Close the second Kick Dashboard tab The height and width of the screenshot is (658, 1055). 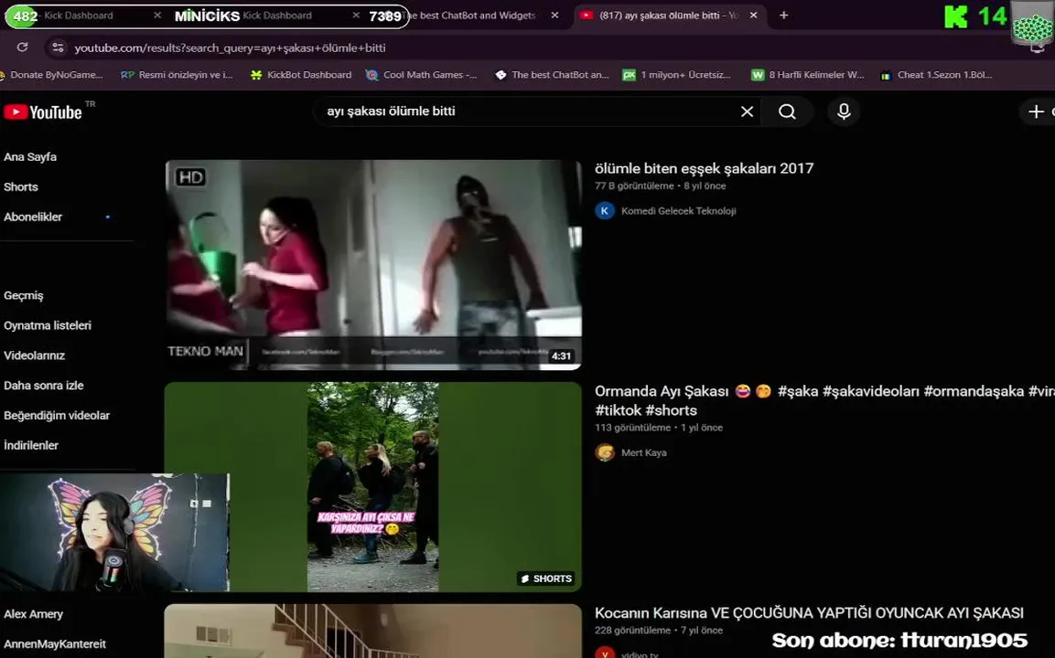(x=356, y=15)
